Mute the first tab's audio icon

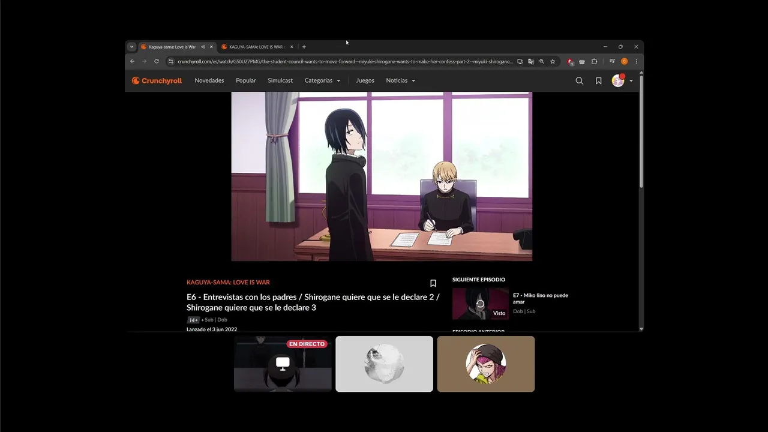click(x=203, y=47)
